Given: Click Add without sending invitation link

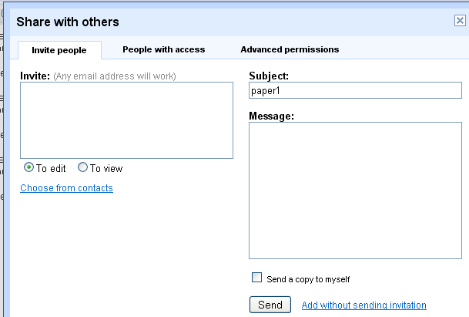Looking at the screenshot, I should click(363, 305).
